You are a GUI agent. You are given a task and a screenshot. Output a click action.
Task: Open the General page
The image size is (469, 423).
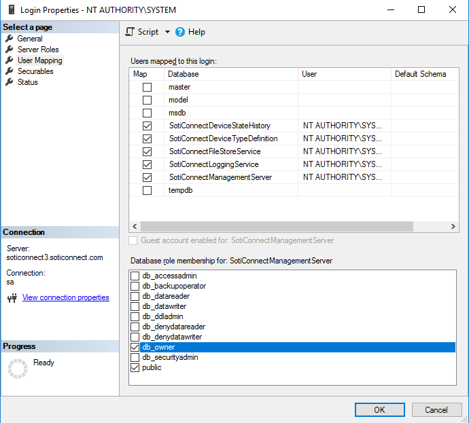30,39
